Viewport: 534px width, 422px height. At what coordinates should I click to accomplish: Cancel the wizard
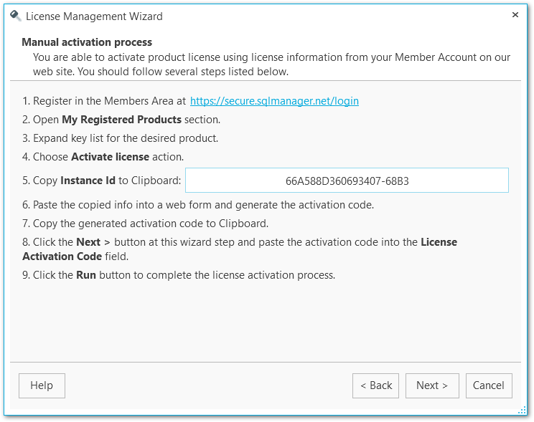pos(489,385)
